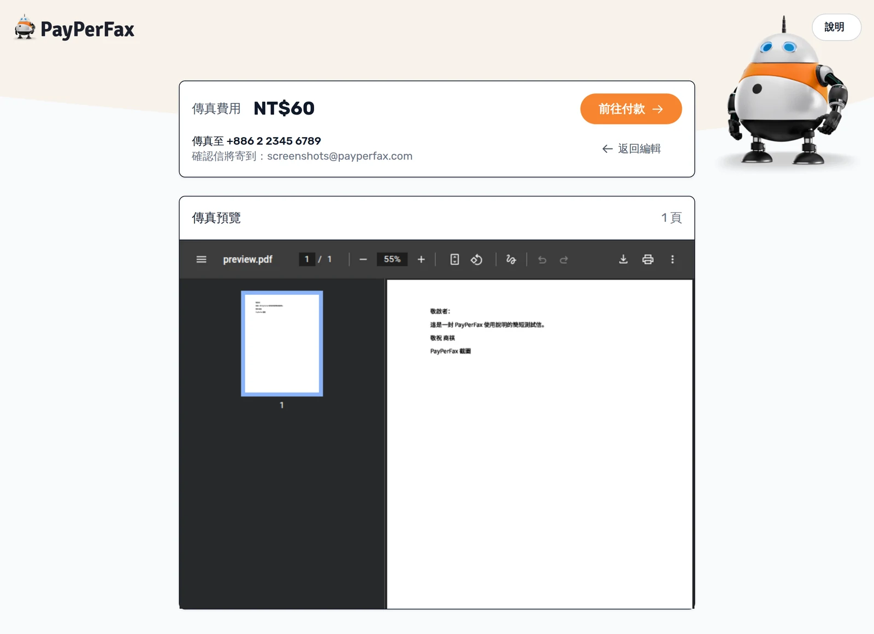Screen dimensions: 874x634
Task: Click the fit to page icon
Action: [454, 259]
